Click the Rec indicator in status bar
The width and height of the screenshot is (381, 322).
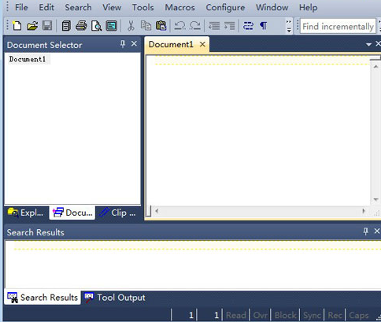335,315
